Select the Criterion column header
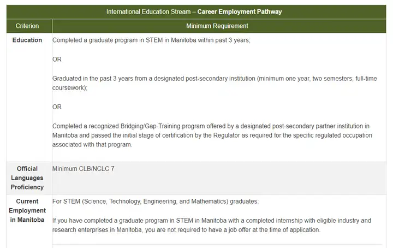393x248 pixels. (x=27, y=26)
